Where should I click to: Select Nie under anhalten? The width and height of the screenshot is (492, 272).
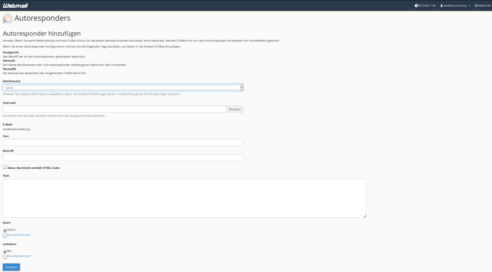click(5, 252)
